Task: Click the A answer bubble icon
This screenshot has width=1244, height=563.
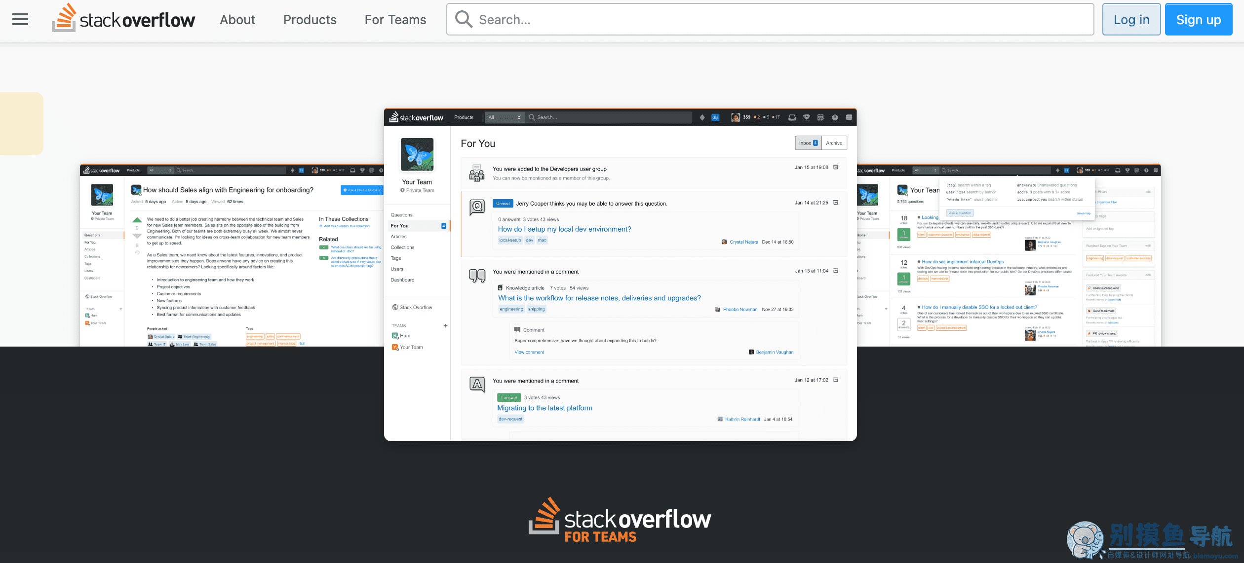Action: click(x=477, y=384)
